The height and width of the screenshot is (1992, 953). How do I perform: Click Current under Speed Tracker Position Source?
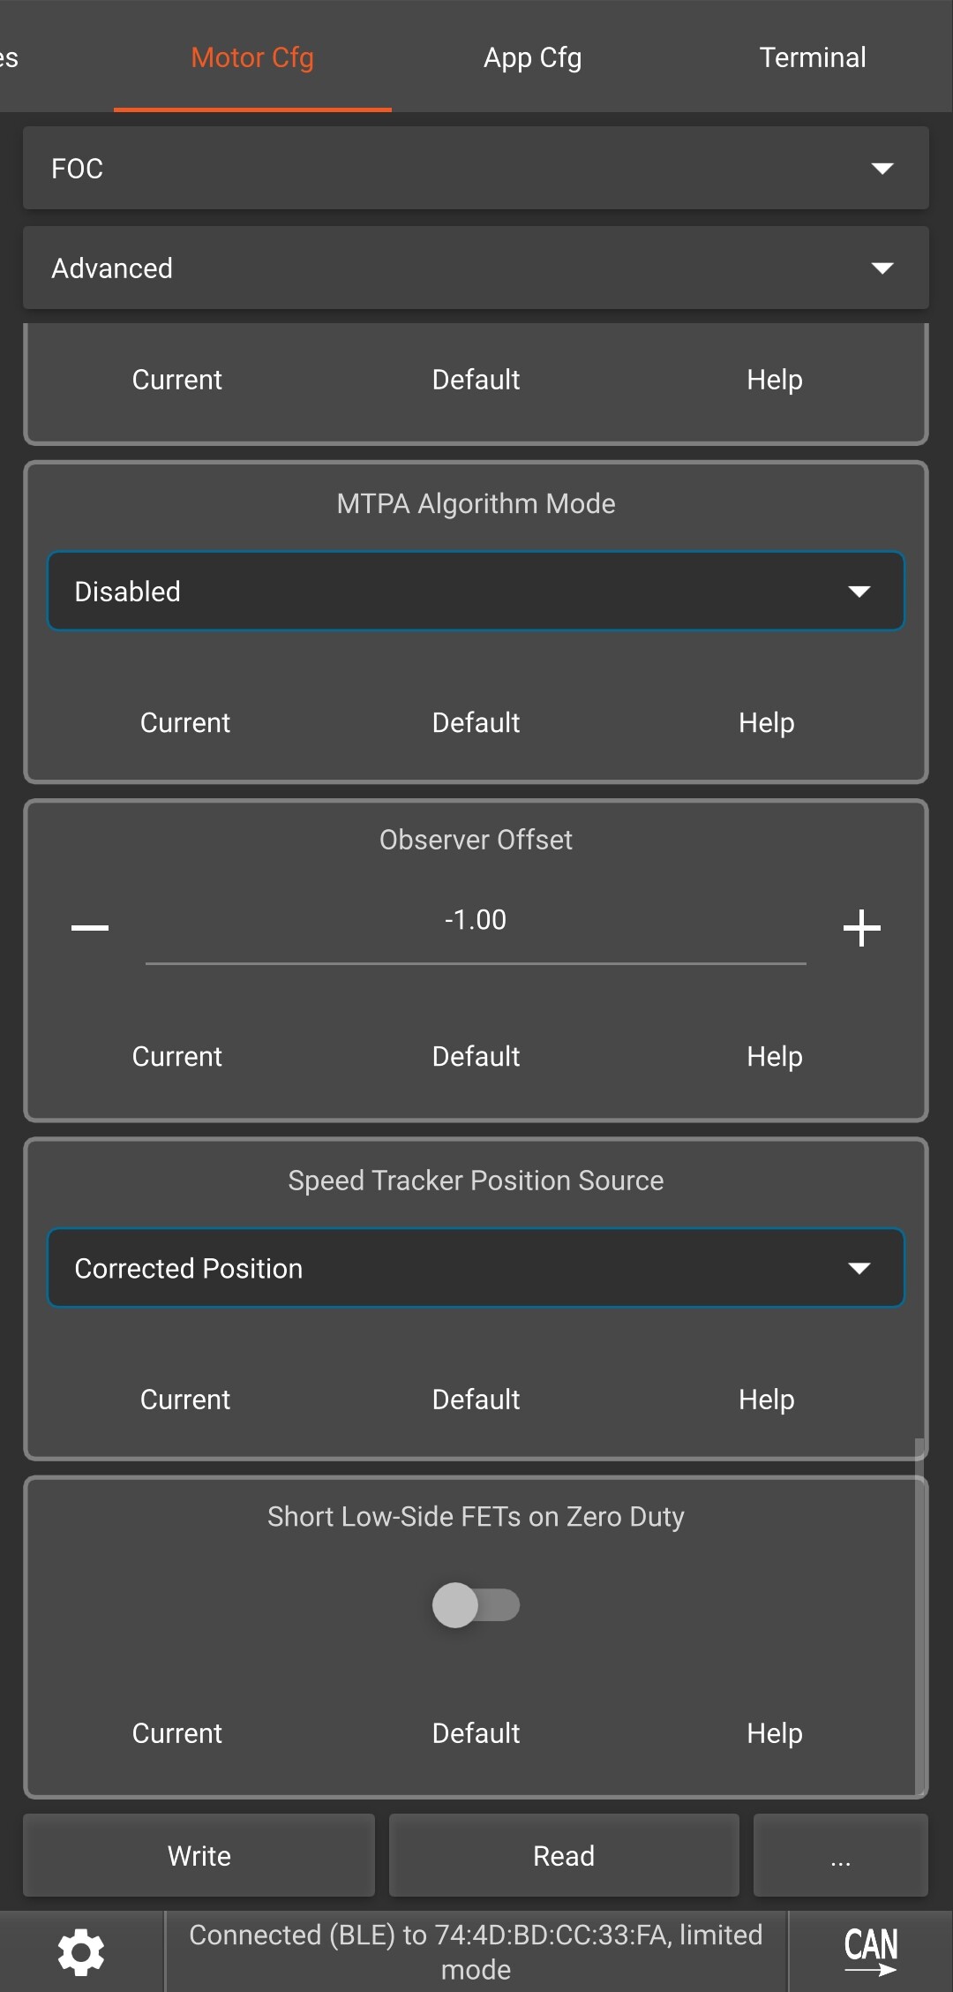click(x=184, y=1400)
